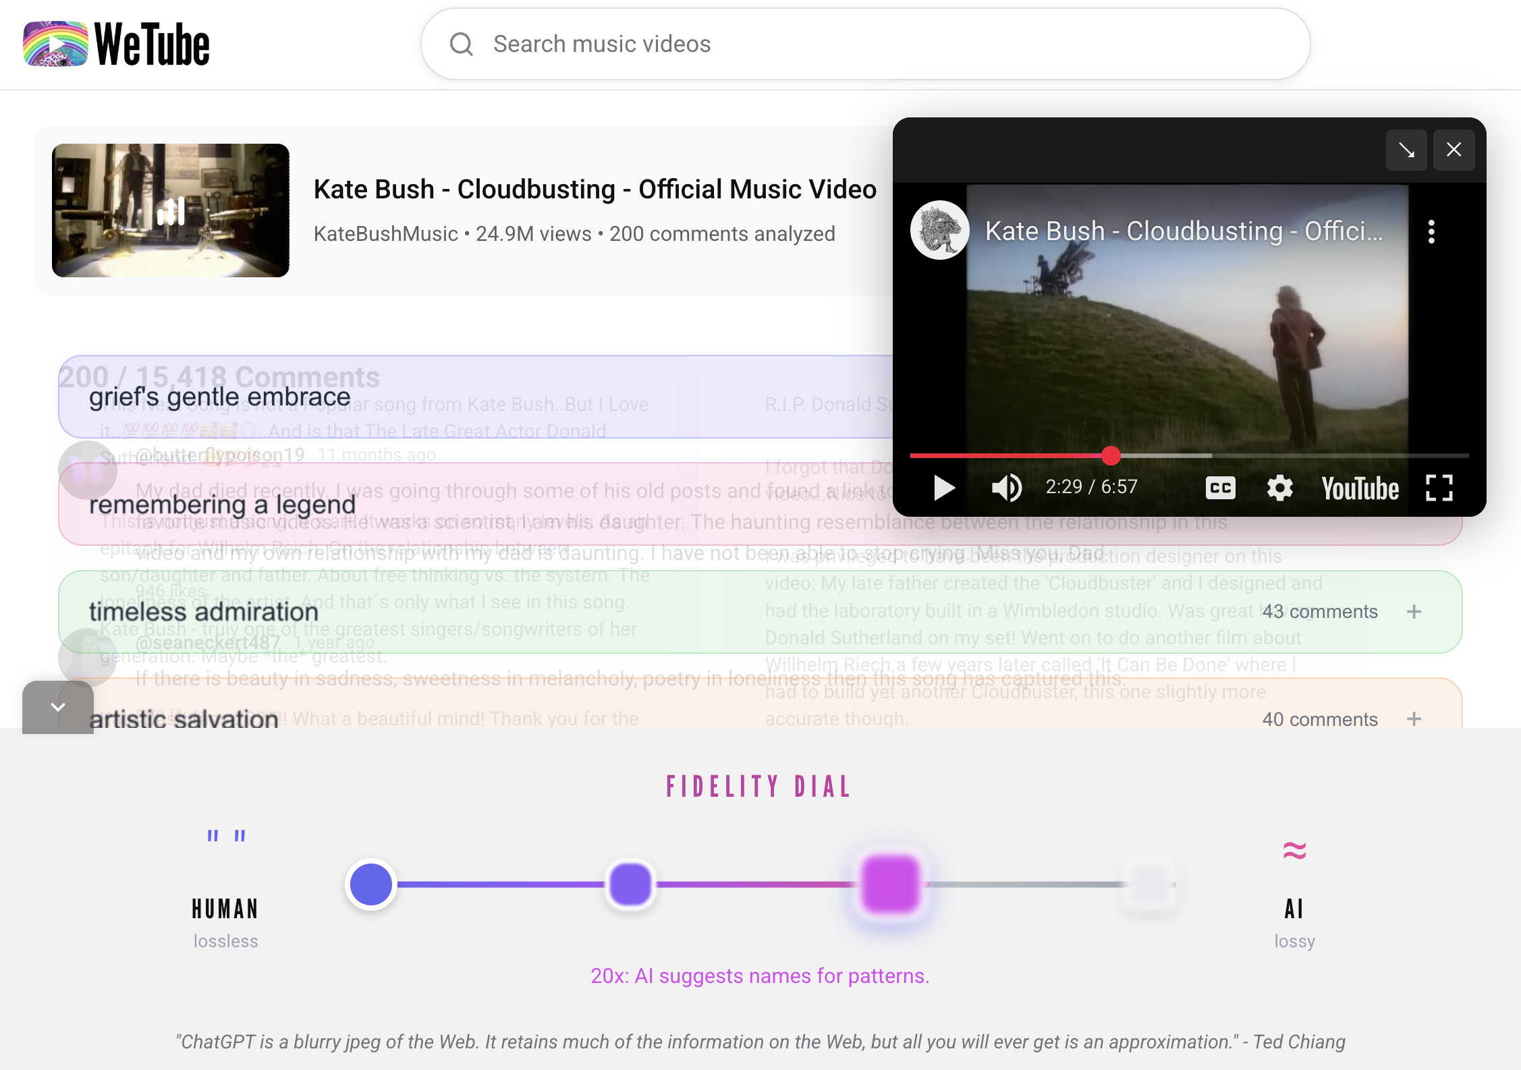Select the faded AI lossy dial stop
1521x1070 pixels.
1150,884
